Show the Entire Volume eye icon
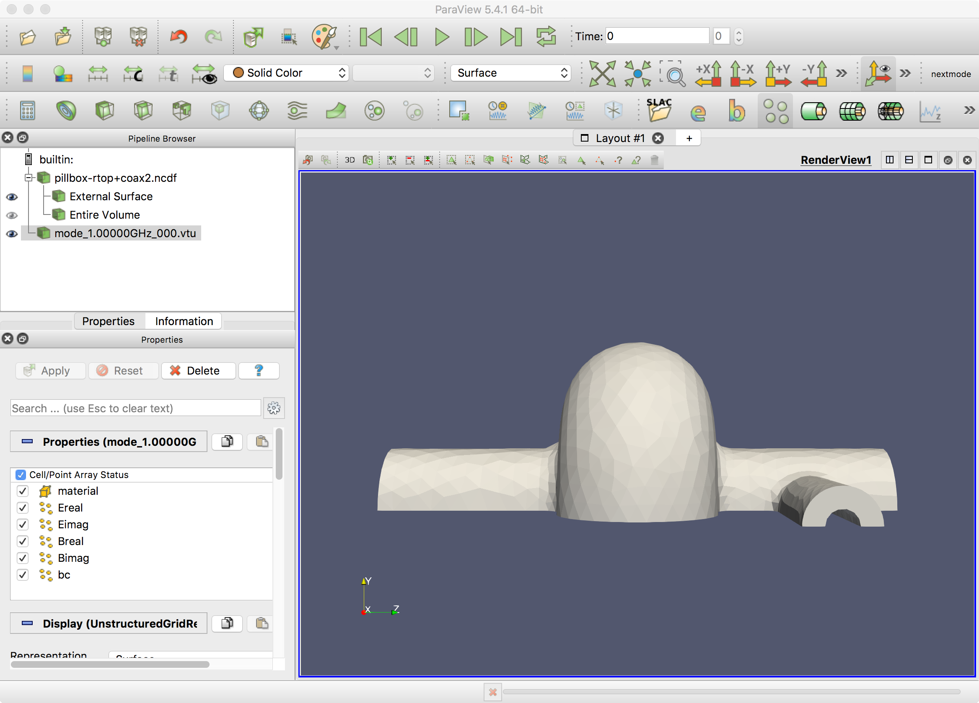Screen dimensions: 979x703 click(12, 215)
